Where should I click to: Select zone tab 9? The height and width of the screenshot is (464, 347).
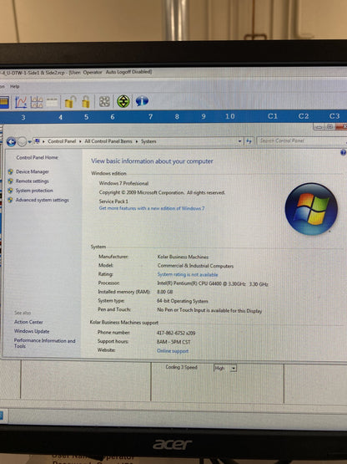(204, 116)
